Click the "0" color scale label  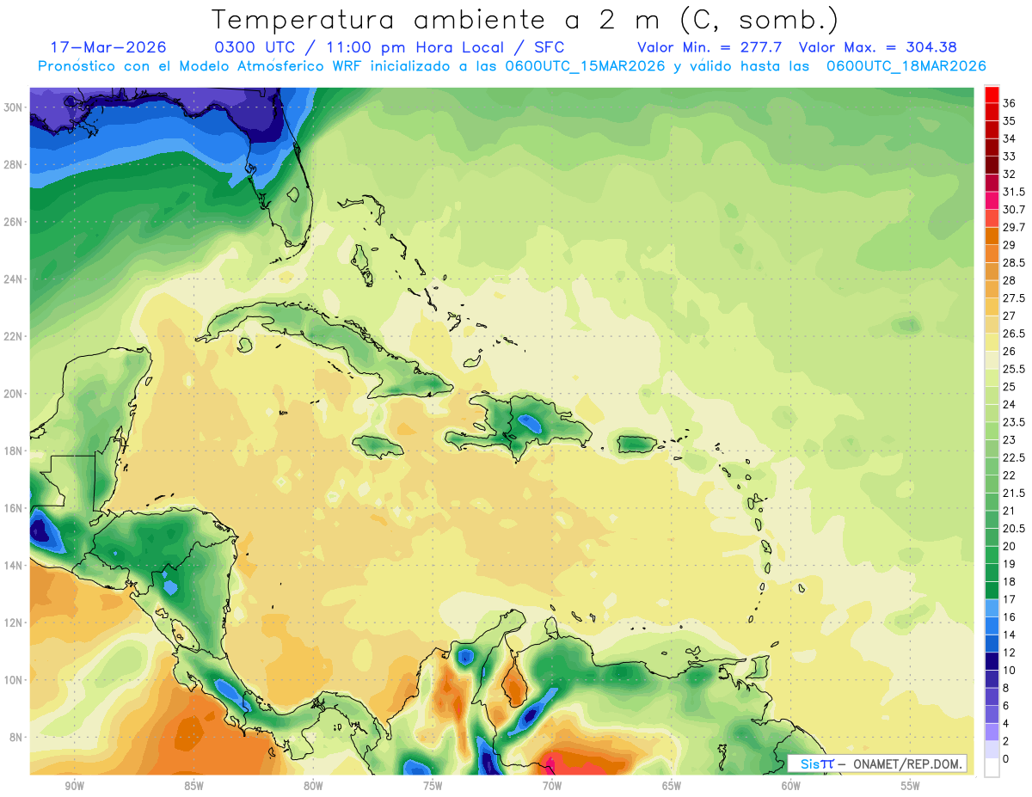(1006, 759)
